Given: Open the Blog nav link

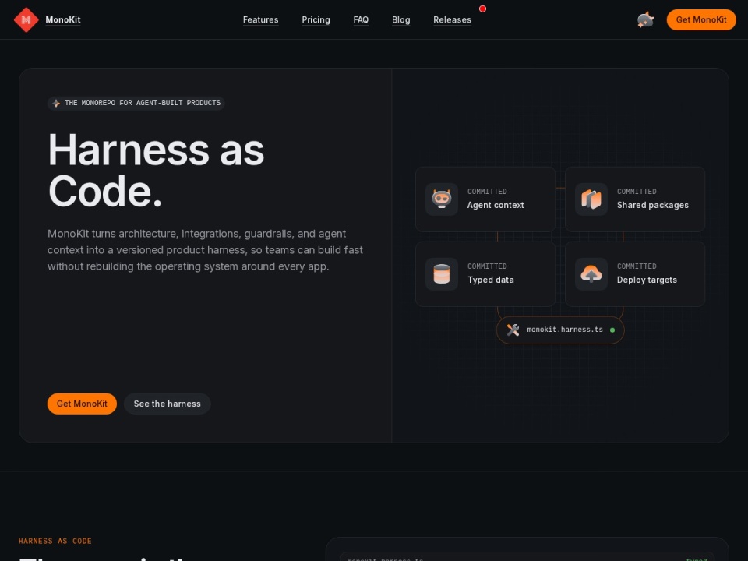Looking at the screenshot, I should tap(400, 19).
